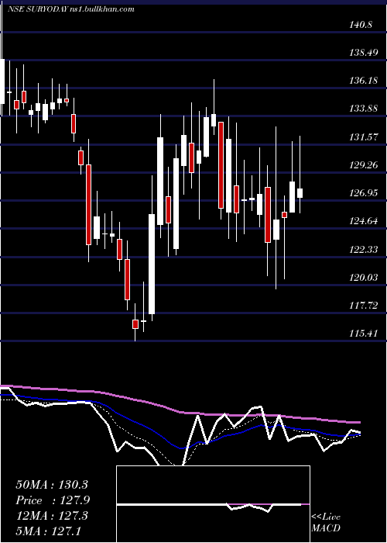The width and height of the screenshot is (387, 543).
Task: Select the 126.95 price axis label
Action: coord(364,193)
